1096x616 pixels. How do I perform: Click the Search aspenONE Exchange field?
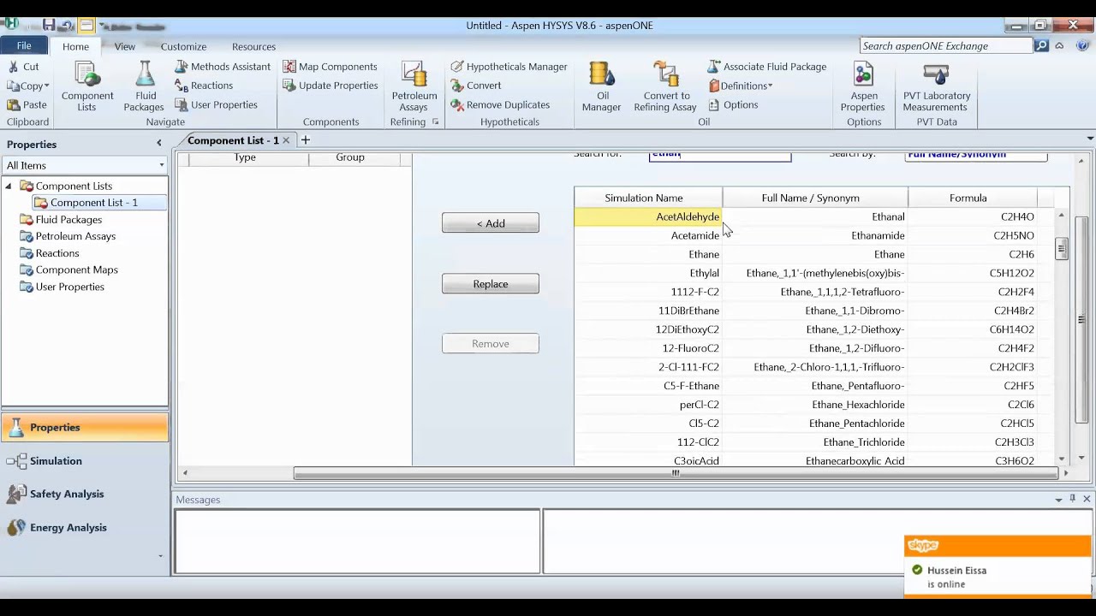pos(946,45)
